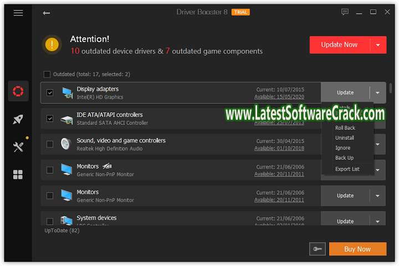Click the license key icon
Viewport: 399px width, 266px height.
(x=318, y=249)
